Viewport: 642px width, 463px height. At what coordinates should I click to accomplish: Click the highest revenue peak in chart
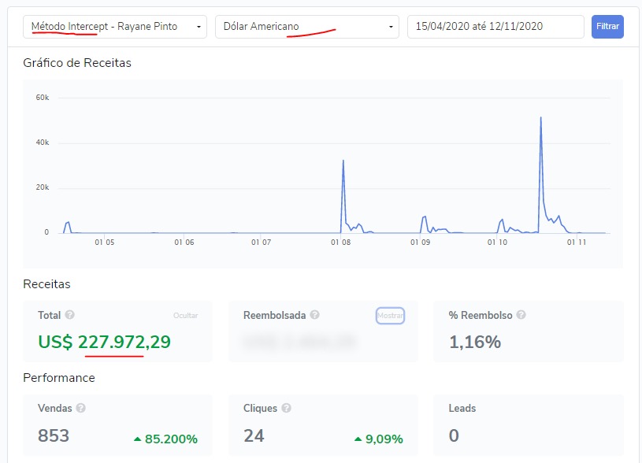pyautogui.click(x=541, y=118)
